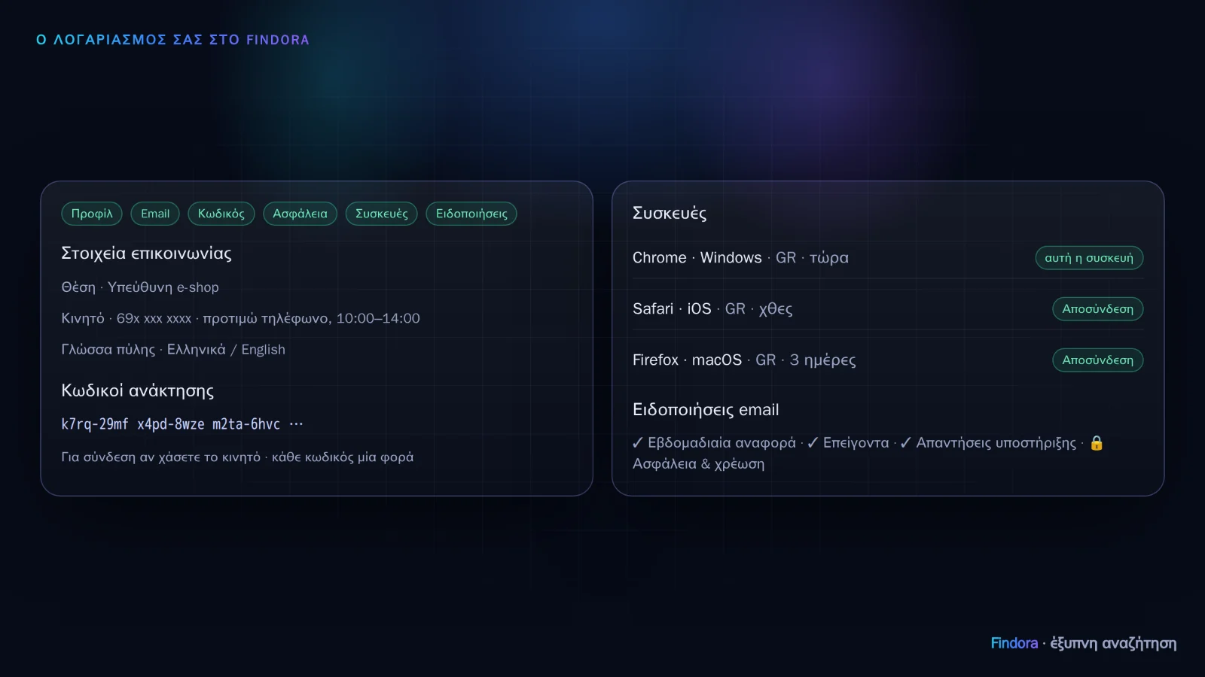Screen dimensions: 1205x677
Task: Open the Προφίλ tab
Action: [92, 214]
